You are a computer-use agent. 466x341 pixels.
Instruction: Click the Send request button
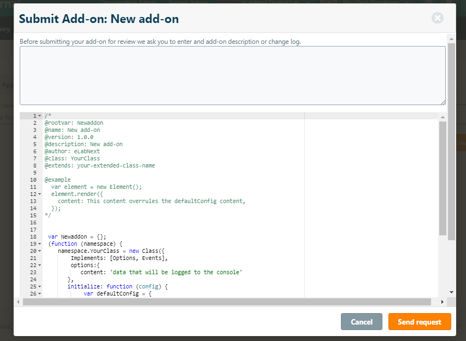[419, 322]
